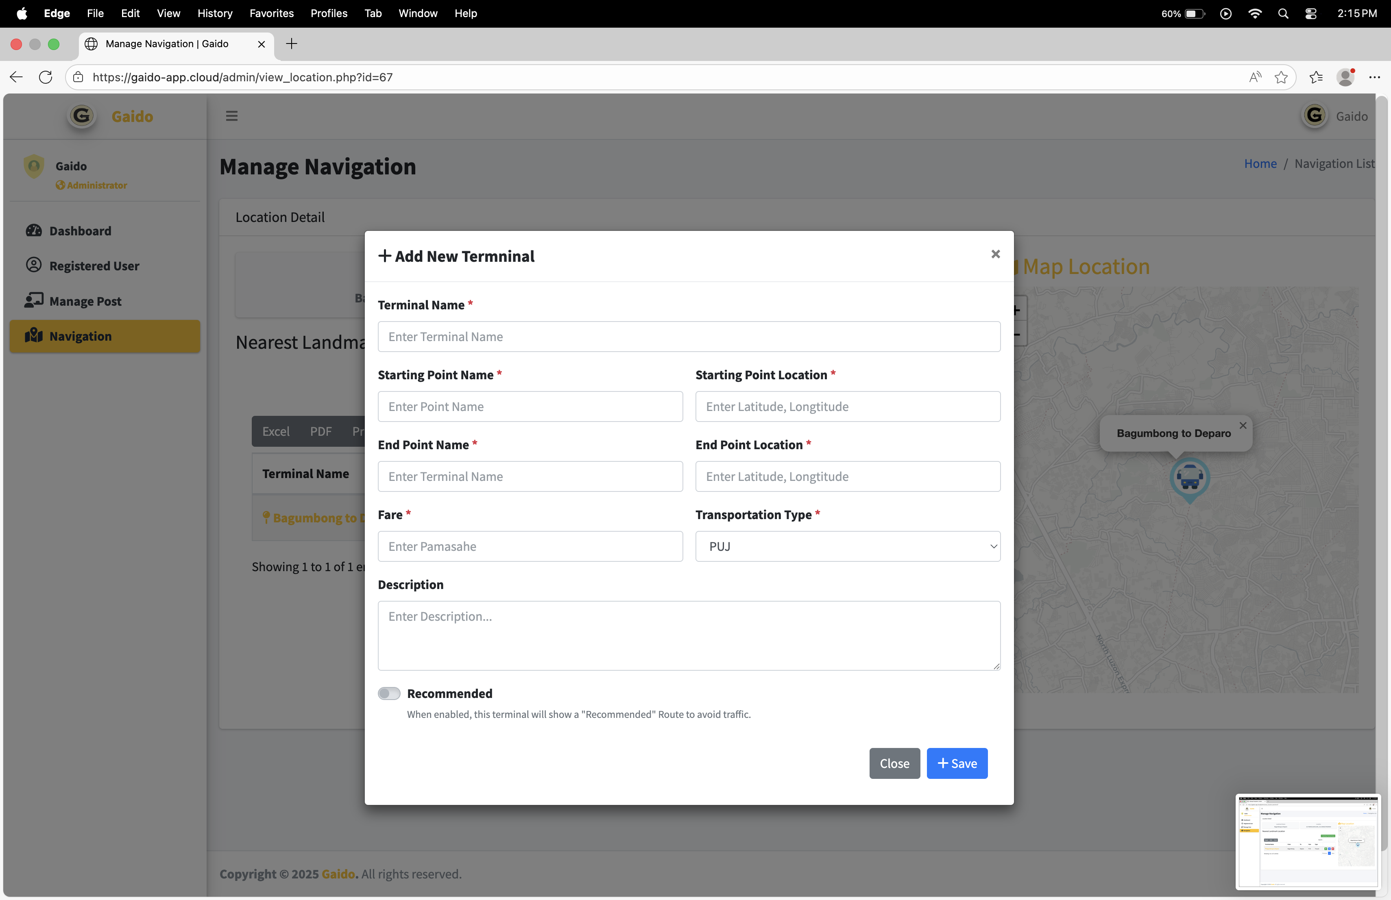Expand the Transportation Type PUJ dropdown
This screenshot has width=1391, height=900.
tap(847, 546)
